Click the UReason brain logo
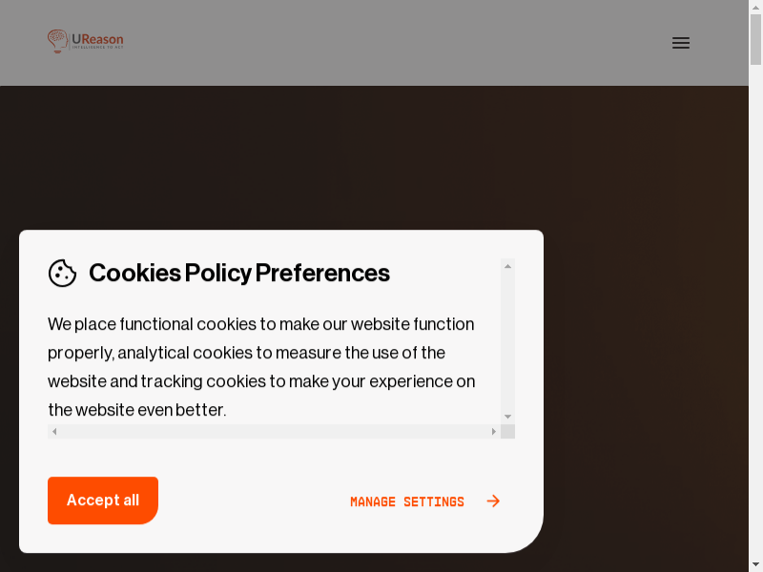 58,40
